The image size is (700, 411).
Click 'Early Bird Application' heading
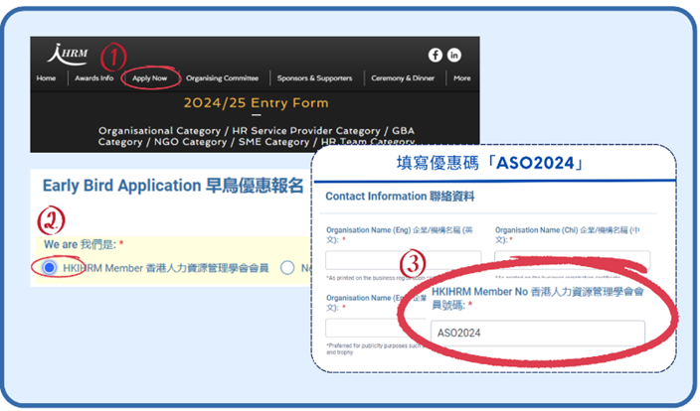pos(173,186)
